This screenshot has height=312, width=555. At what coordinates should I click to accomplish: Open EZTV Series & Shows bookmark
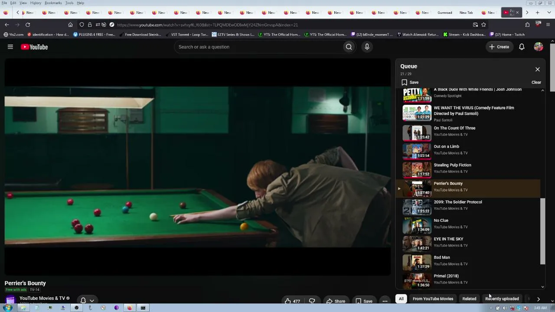[x=233, y=35]
